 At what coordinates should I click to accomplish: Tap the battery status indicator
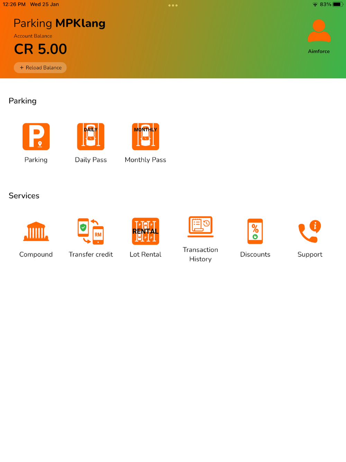click(x=338, y=5)
